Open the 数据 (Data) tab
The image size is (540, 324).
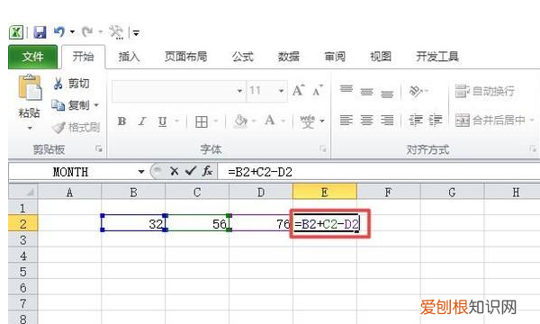(x=289, y=57)
